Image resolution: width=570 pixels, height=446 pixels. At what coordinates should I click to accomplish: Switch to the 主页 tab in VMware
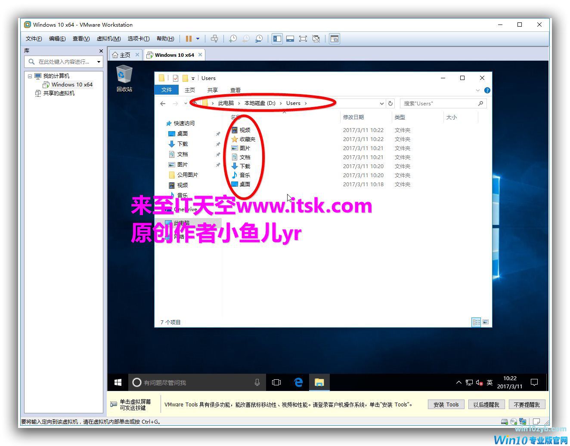[125, 55]
